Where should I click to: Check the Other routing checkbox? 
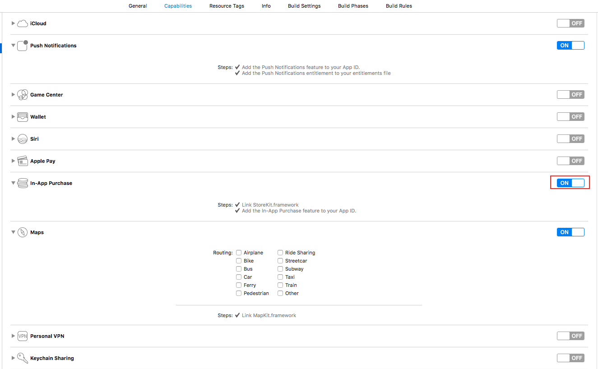[280, 293]
